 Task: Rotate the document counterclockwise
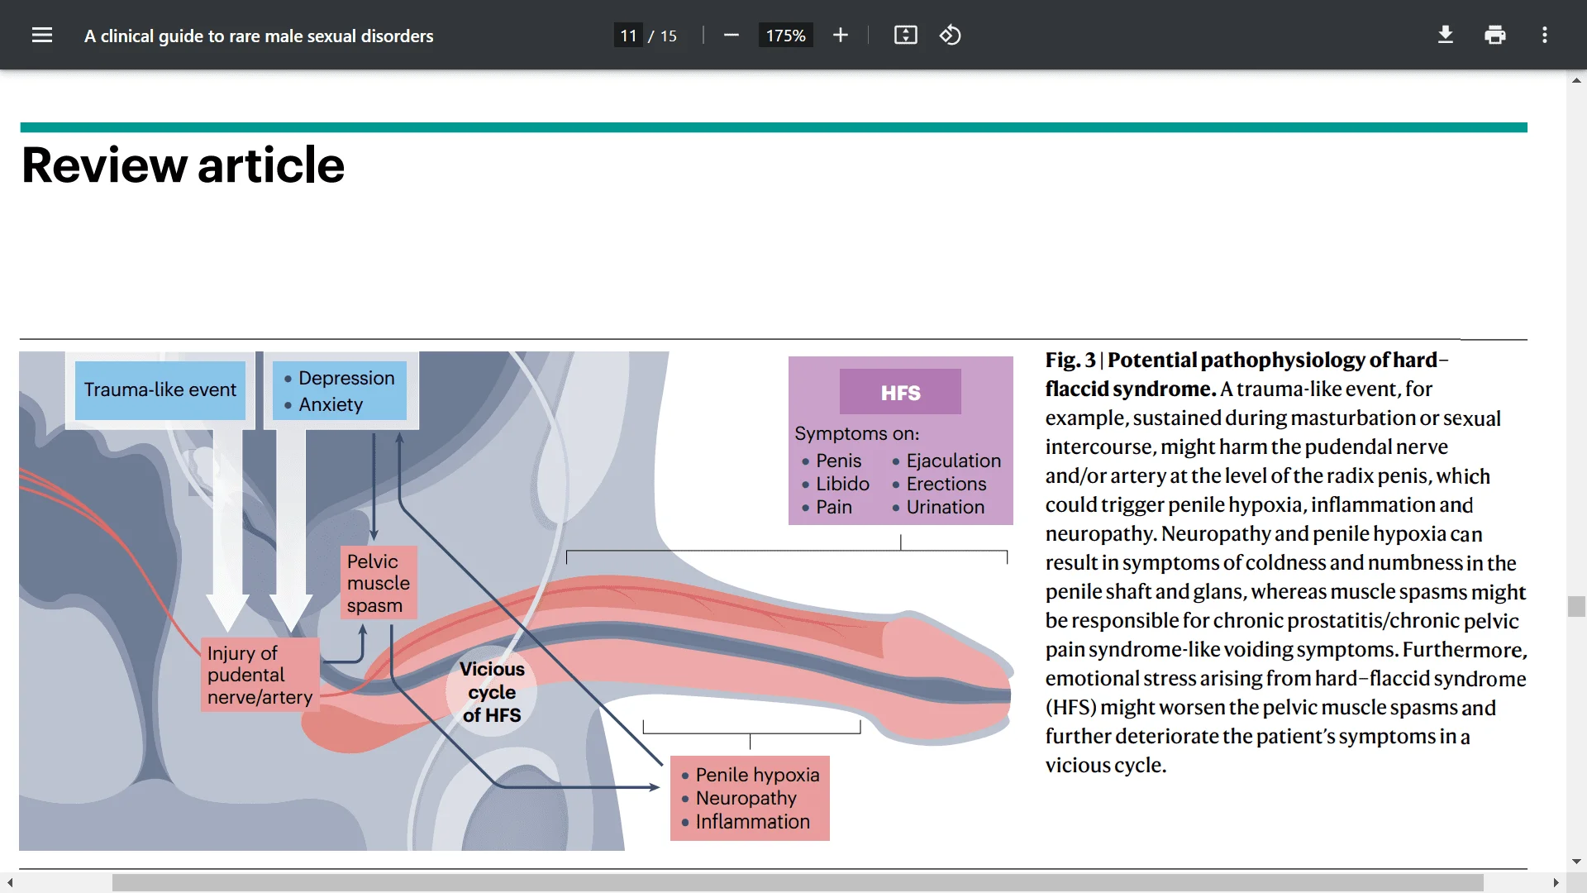950,36
